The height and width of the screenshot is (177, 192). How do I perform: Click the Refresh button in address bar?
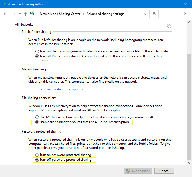(x=154, y=14)
